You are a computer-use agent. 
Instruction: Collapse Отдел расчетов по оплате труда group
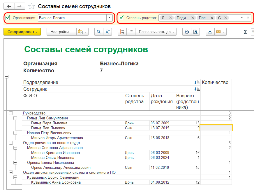coord(11,143)
